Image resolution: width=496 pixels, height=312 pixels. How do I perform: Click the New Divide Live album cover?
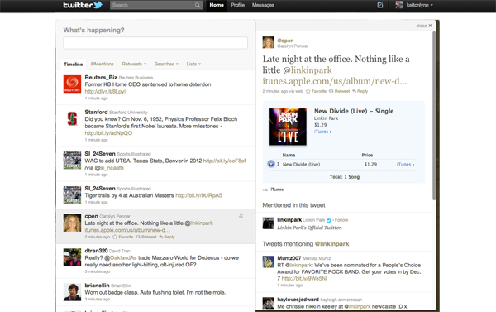point(288,127)
